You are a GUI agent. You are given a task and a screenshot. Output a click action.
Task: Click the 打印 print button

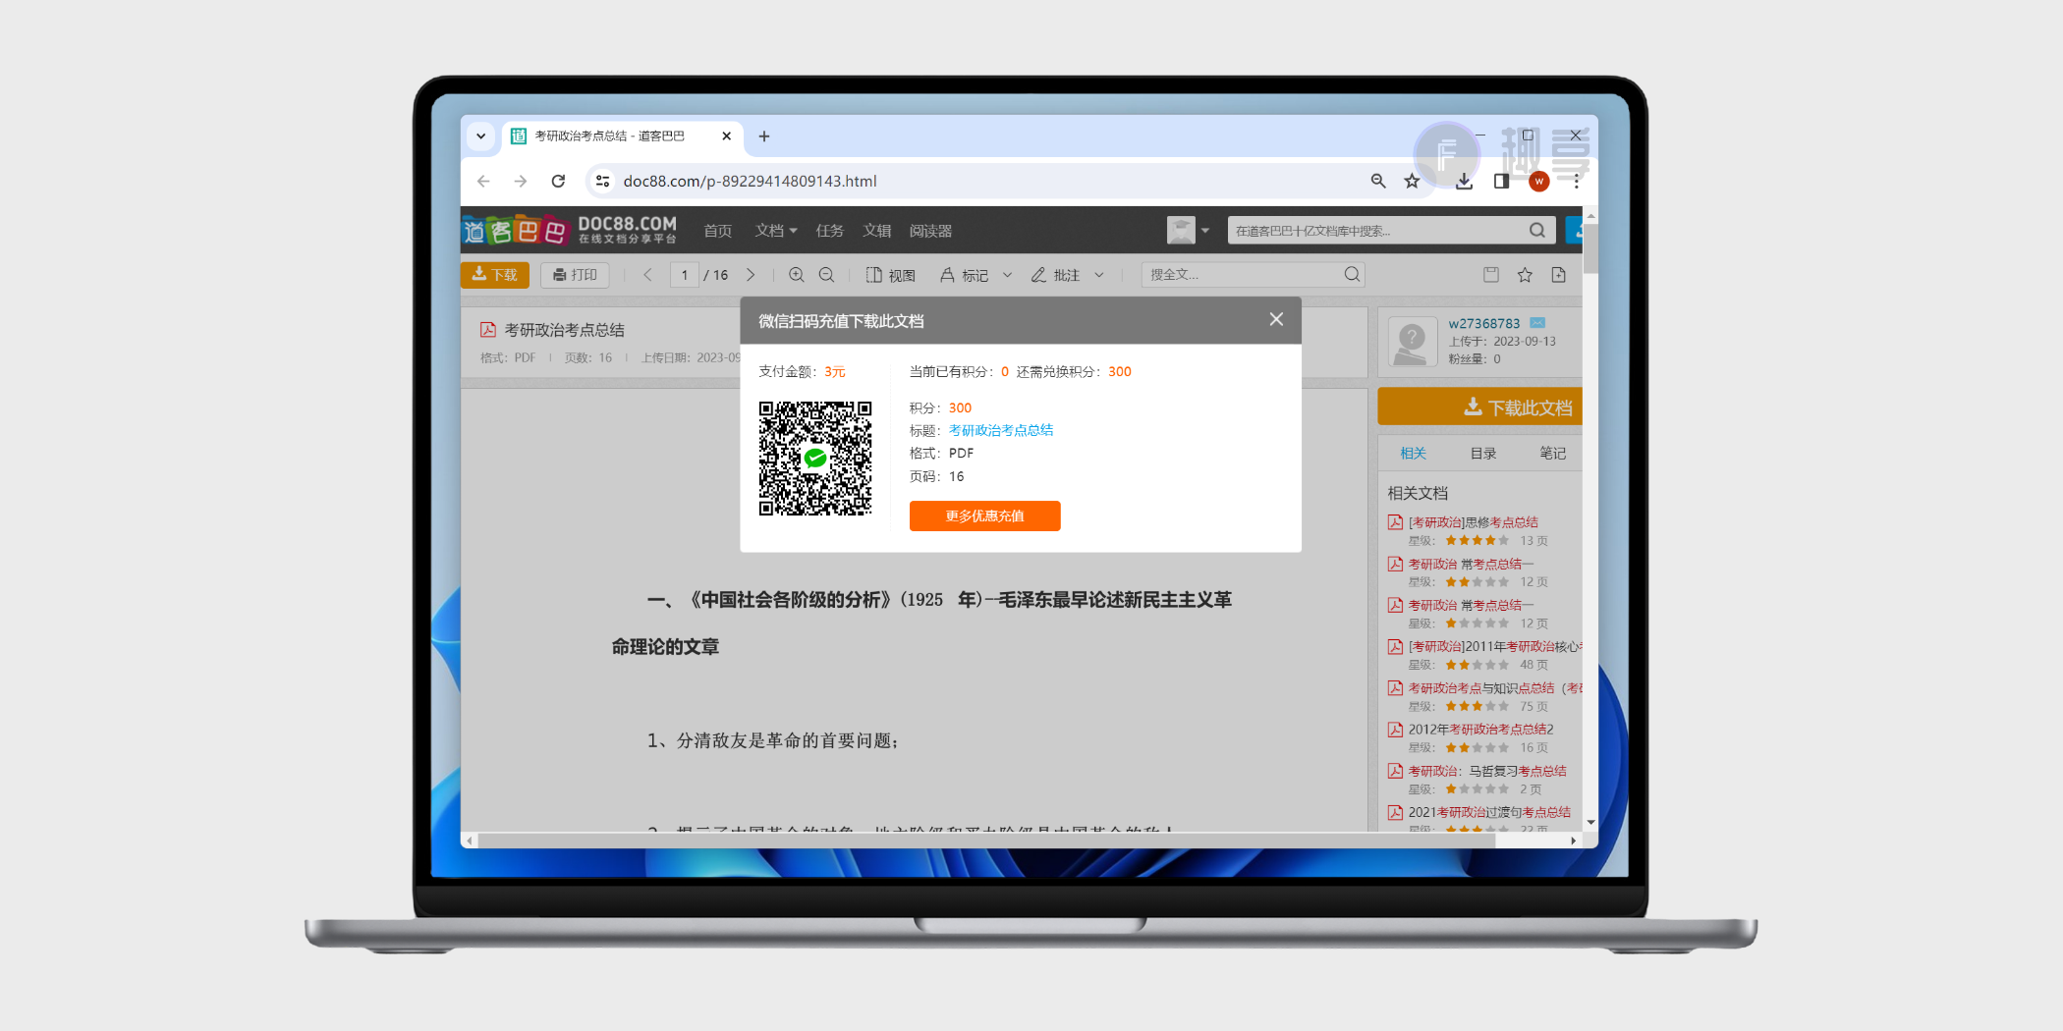point(575,275)
